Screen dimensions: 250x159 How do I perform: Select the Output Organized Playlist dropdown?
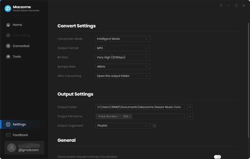[x=122, y=126]
